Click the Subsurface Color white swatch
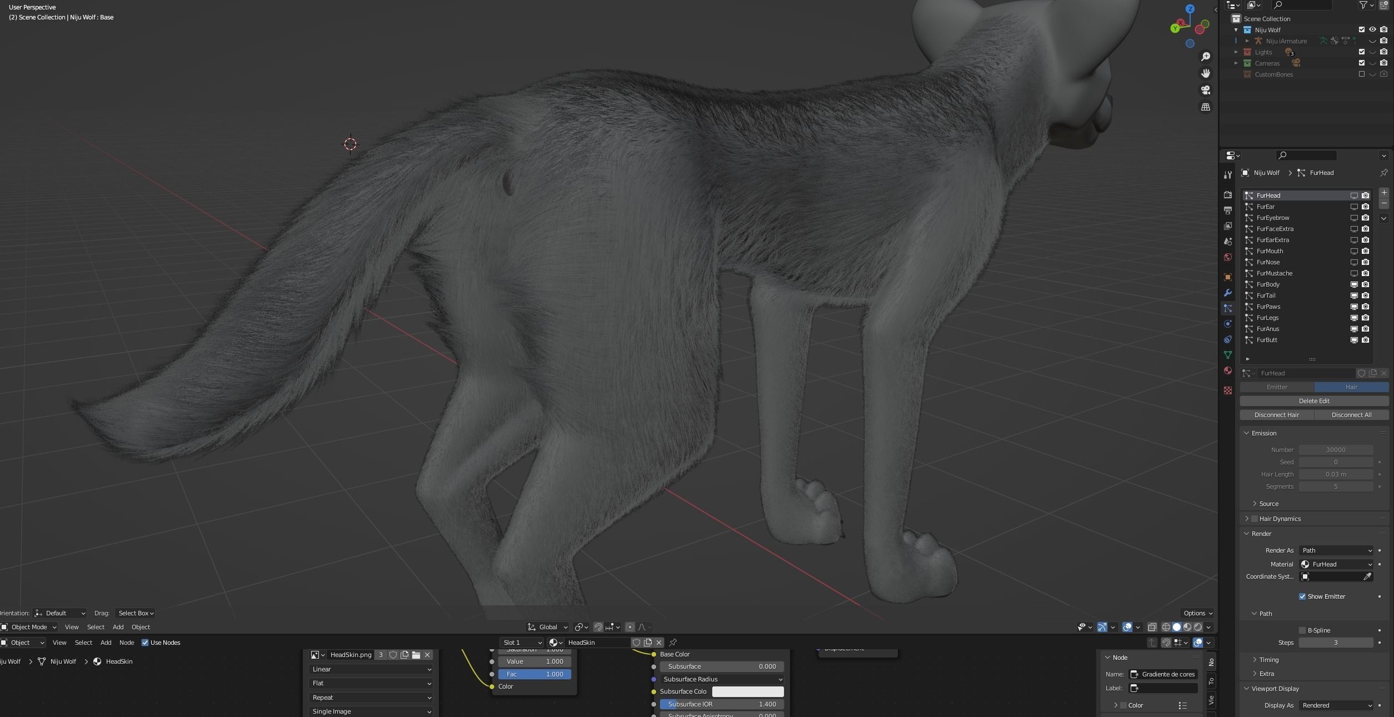 click(748, 691)
